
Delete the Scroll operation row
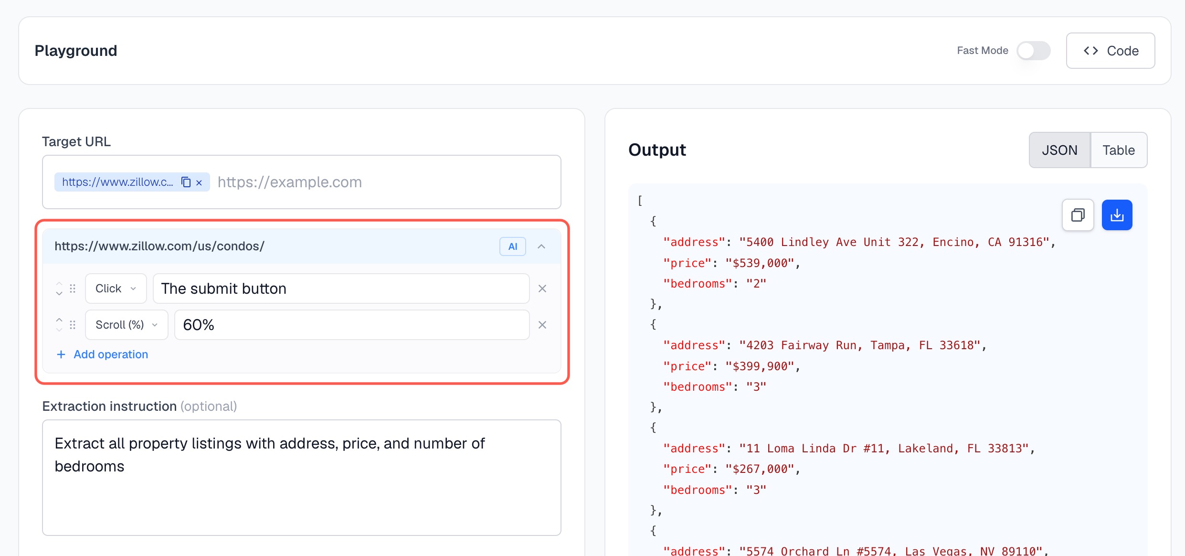pos(542,325)
